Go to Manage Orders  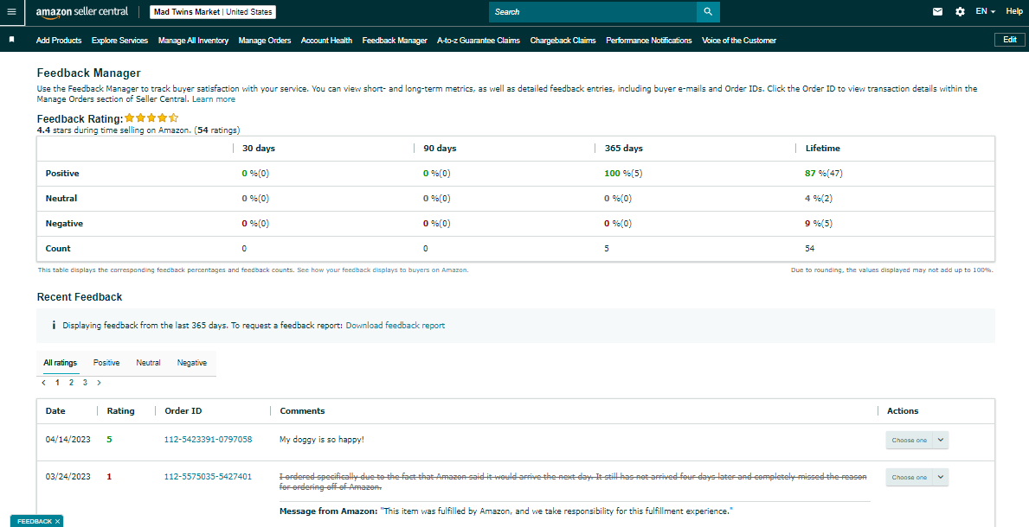coord(265,41)
